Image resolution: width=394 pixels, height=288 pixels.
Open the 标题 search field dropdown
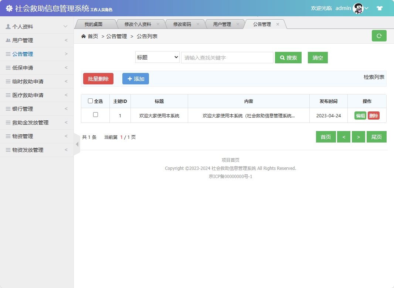157,57
